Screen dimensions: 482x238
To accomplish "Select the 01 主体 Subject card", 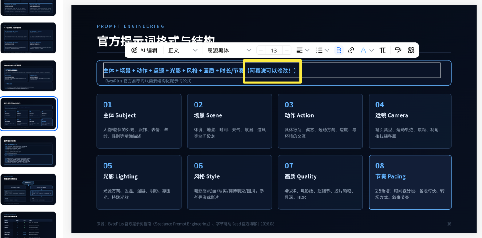I will pyautogui.click(x=139, y=121).
